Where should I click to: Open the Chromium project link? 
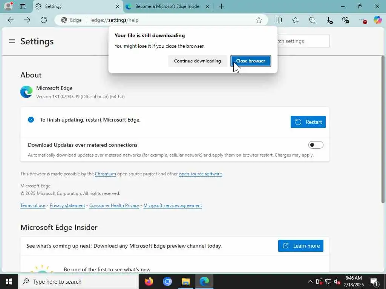(x=106, y=174)
